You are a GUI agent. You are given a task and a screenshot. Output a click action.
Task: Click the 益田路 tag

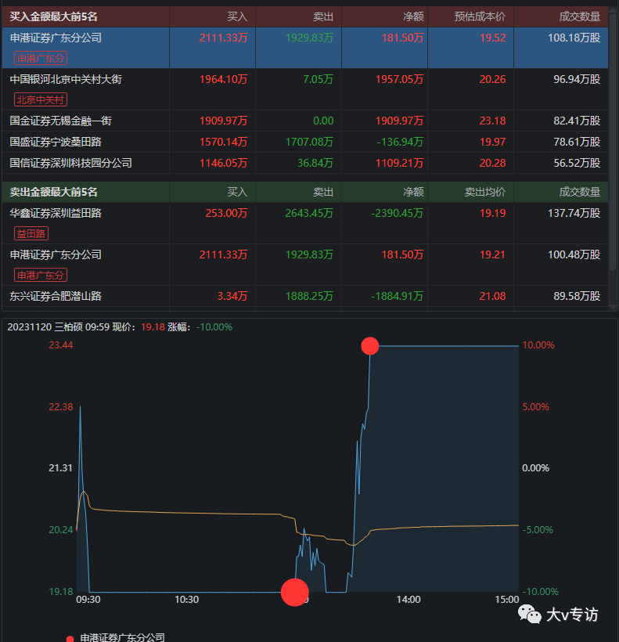coord(31,233)
